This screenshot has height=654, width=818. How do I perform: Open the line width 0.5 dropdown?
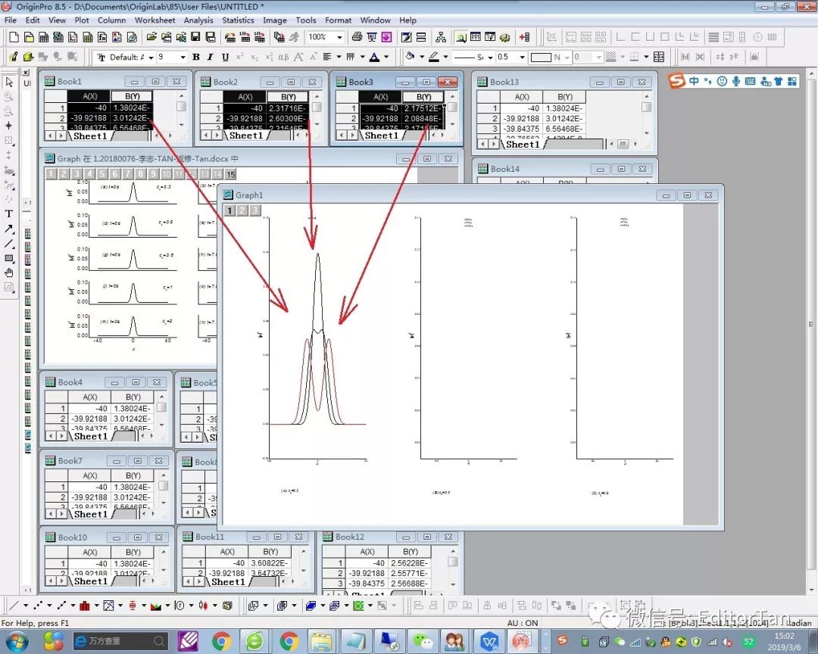point(511,57)
